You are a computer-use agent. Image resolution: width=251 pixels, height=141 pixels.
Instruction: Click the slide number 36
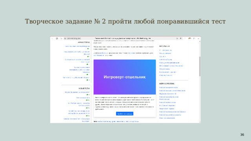[x=242, y=135]
